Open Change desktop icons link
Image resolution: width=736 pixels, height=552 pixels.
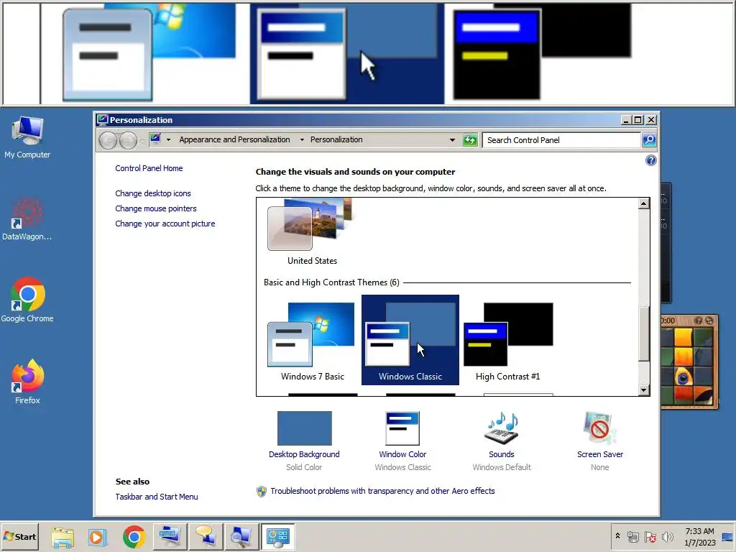[x=153, y=193]
